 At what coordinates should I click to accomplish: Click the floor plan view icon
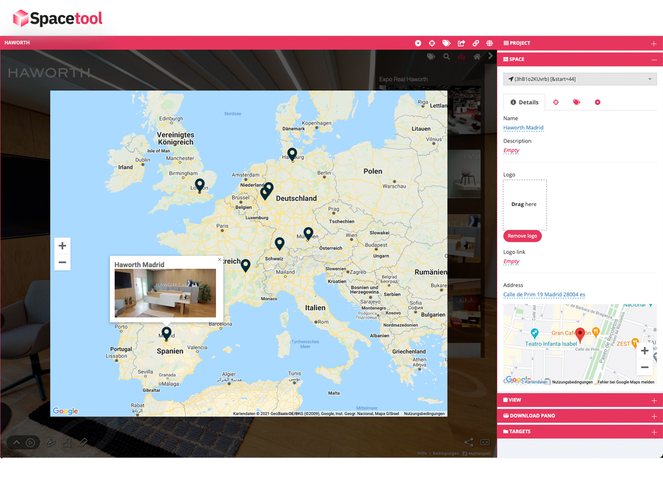click(67, 442)
